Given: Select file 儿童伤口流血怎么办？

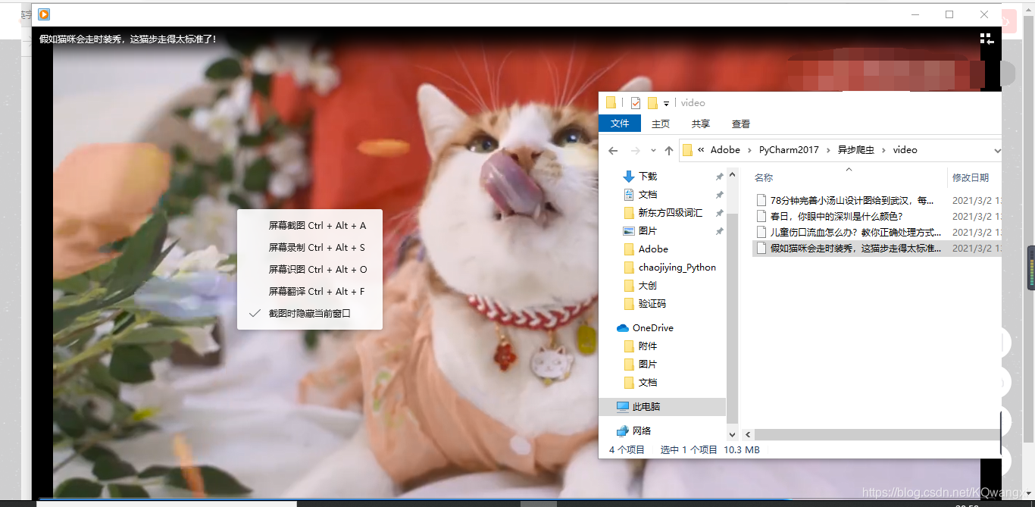Looking at the screenshot, I should point(855,232).
